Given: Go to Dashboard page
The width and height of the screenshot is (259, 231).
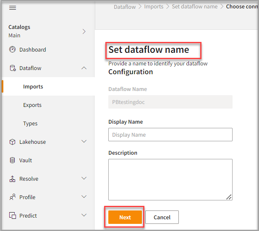Looking at the screenshot, I should click(x=33, y=49).
